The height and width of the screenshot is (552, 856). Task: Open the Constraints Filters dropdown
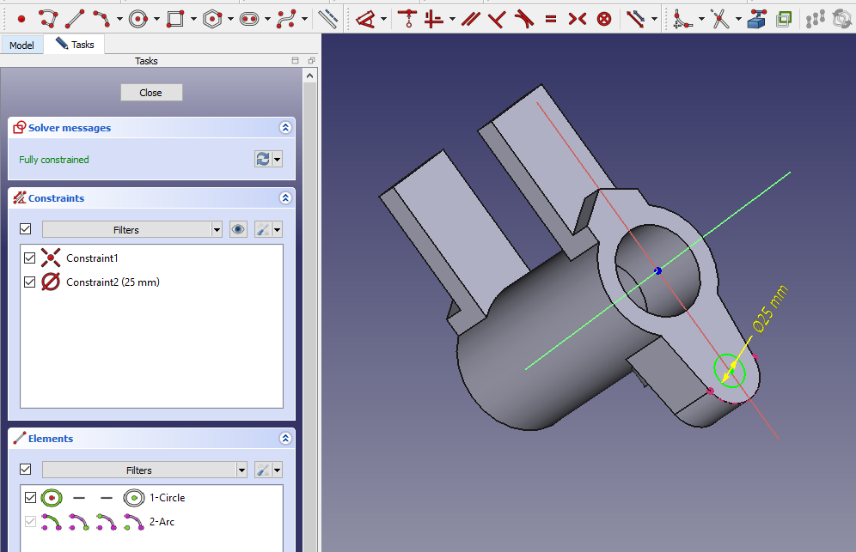217,230
